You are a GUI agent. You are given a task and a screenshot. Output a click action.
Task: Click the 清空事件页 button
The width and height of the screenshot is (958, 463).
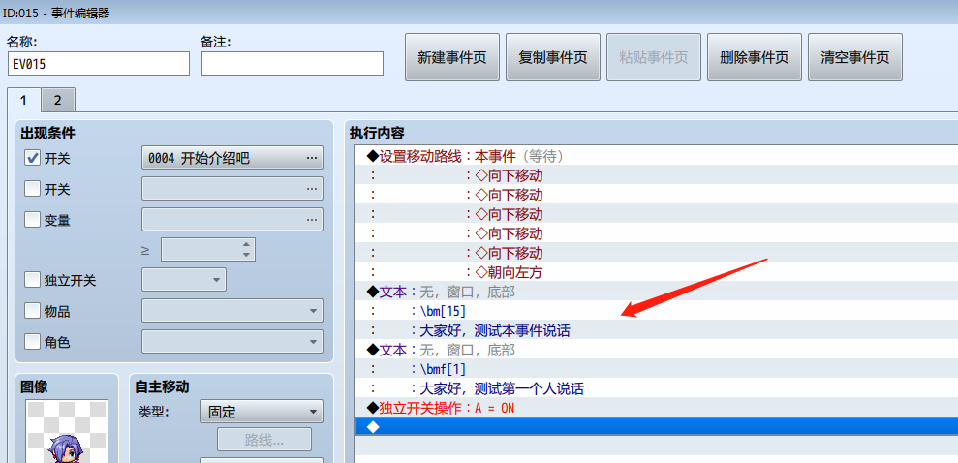855,57
